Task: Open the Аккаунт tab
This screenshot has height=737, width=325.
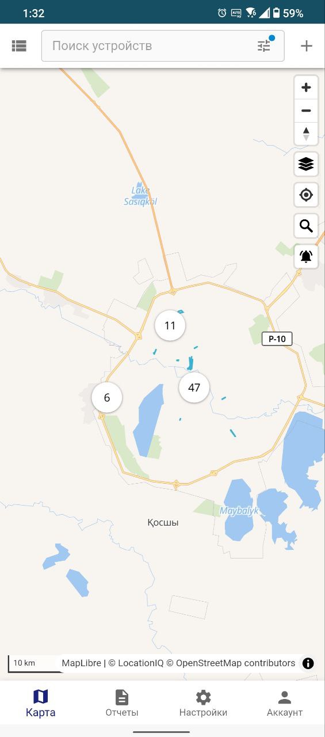Action: coord(285,703)
